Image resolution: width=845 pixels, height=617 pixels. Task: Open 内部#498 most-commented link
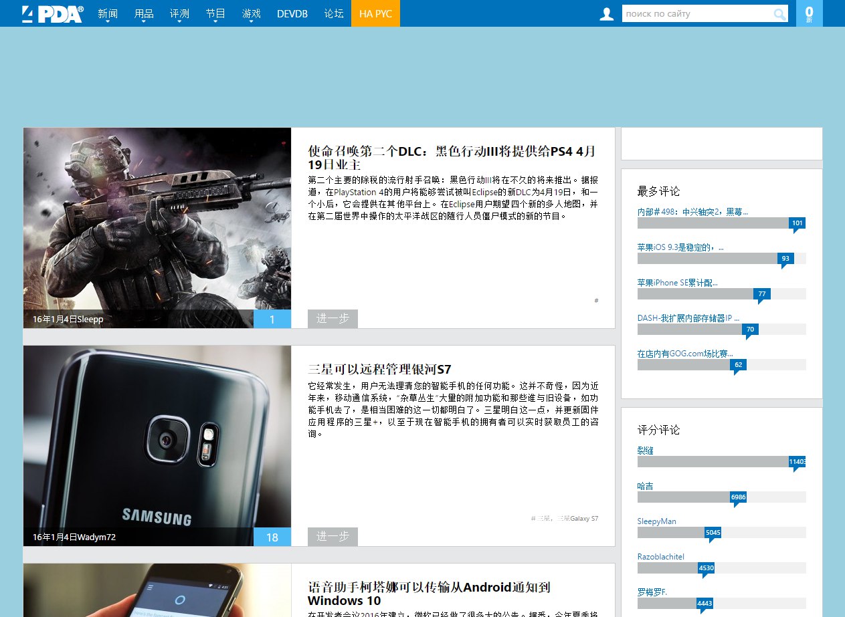click(692, 212)
